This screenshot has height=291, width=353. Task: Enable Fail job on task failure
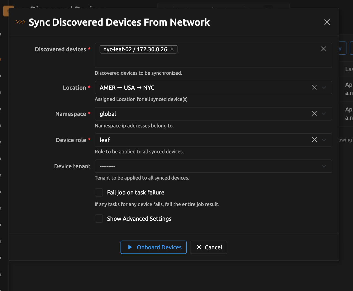[x=99, y=193]
